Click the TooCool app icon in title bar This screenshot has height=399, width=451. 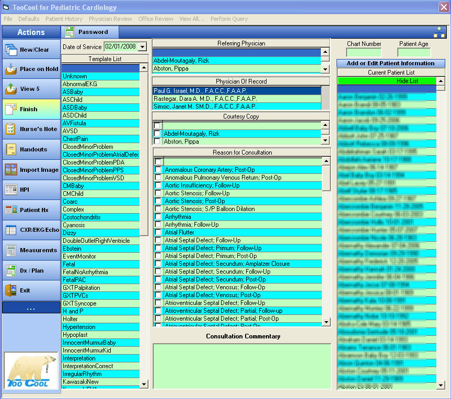[x=6, y=7]
